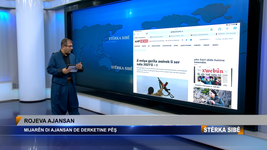Open the sidebar panel icon
Viewport: 267px width, 150px height.
(134, 35)
